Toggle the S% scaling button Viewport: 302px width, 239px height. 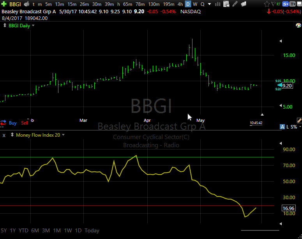point(294,127)
